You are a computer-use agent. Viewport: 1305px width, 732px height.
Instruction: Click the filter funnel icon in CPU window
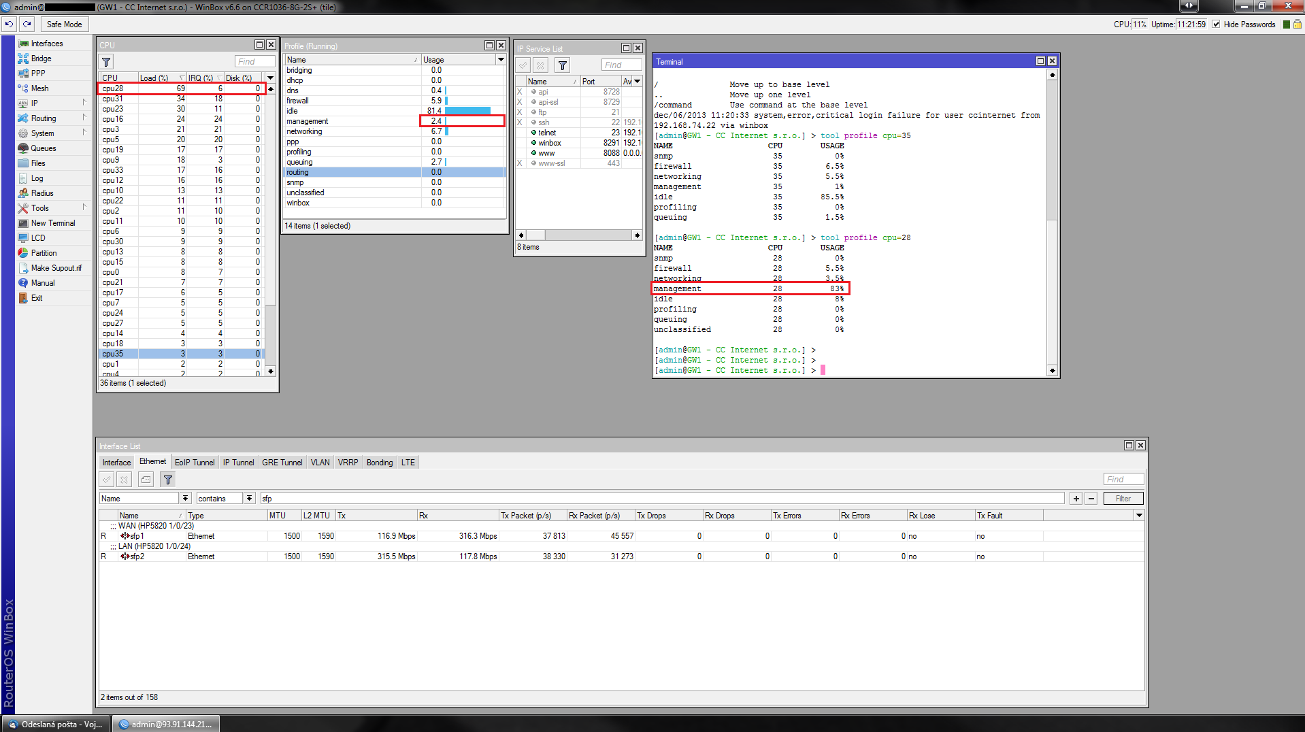[106, 62]
